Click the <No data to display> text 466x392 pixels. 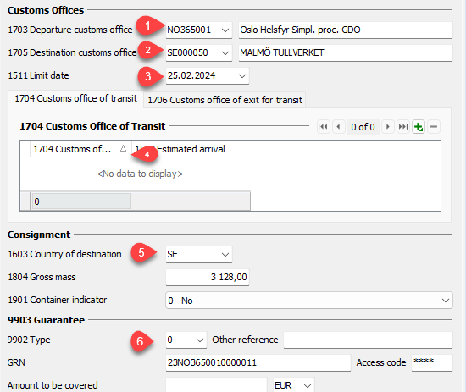coord(140,174)
